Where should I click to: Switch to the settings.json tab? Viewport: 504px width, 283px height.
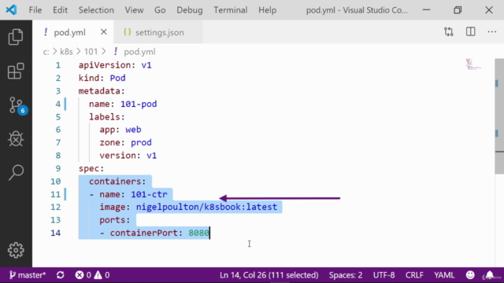(x=159, y=32)
